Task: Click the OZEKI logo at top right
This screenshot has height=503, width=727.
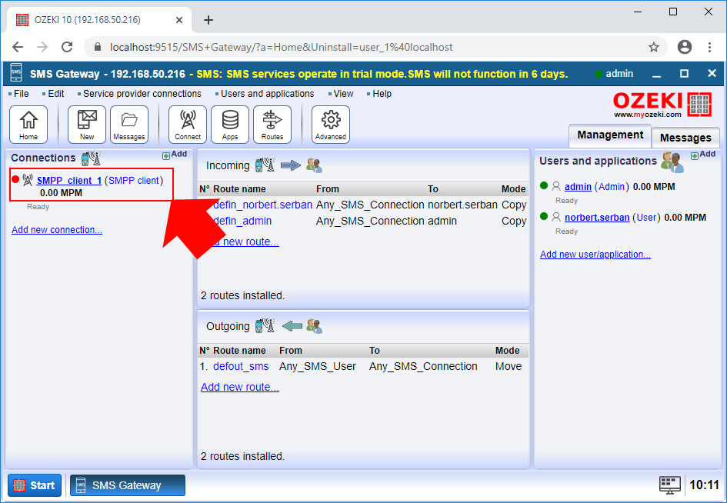Action: [x=662, y=105]
